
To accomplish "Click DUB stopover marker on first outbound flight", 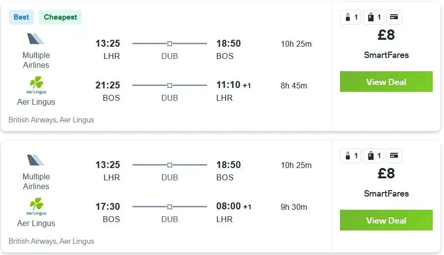I will tap(170, 44).
